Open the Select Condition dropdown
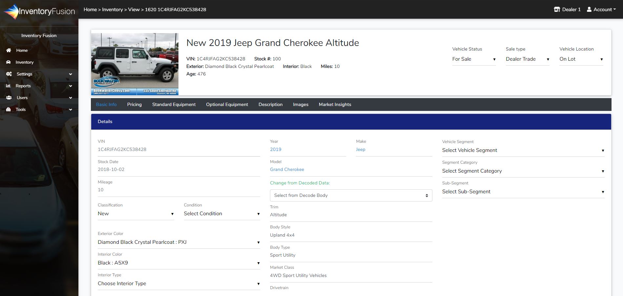Screen dimensions: 623x296 (x=222, y=214)
